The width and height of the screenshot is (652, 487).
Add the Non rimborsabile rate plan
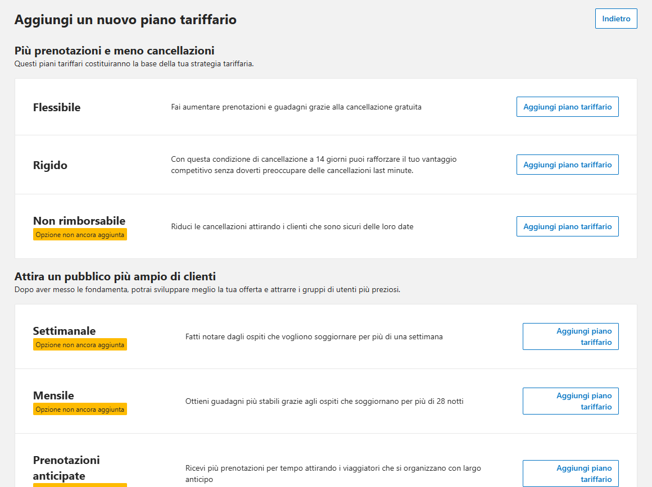coord(567,226)
